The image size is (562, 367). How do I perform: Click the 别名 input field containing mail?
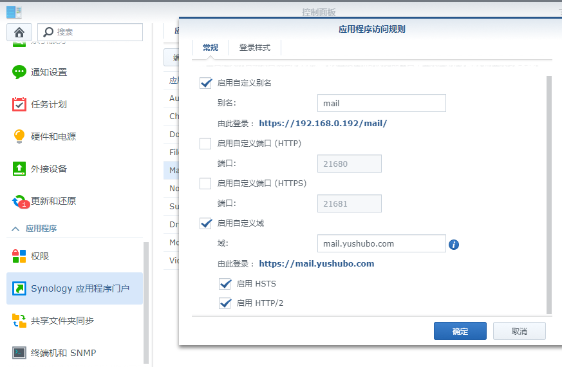(381, 103)
